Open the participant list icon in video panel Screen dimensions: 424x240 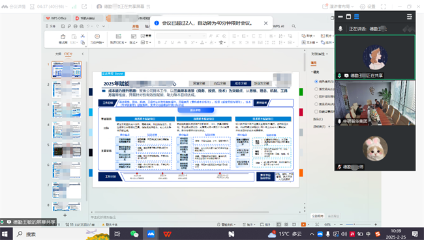[409, 17]
